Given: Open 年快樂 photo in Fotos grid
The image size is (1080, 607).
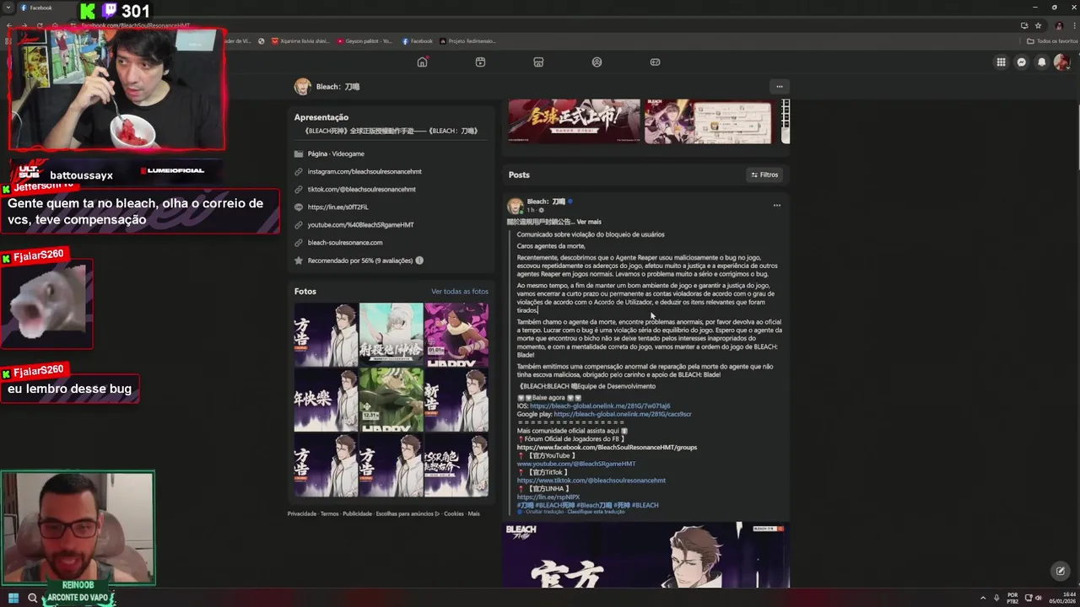Looking at the screenshot, I should coord(326,400).
